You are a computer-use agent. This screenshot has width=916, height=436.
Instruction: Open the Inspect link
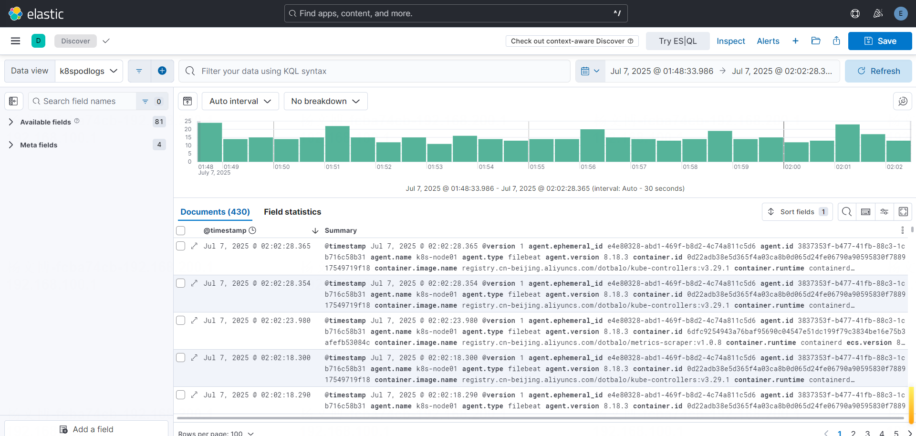click(x=730, y=41)
